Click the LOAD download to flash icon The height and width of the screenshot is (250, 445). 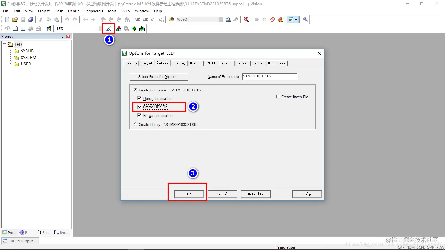coord(49,29)
